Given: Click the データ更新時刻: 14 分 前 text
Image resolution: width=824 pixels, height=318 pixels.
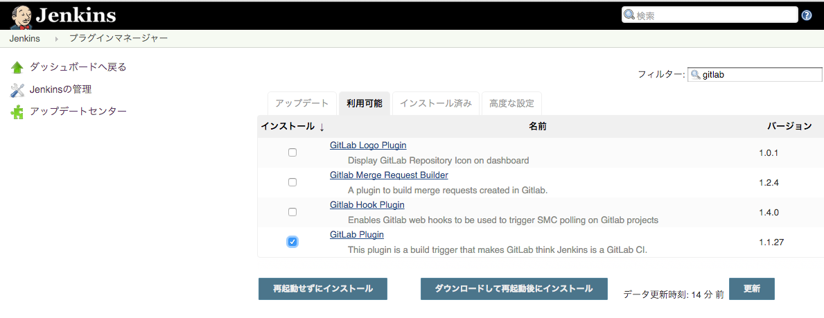Looking at the screenshot, I should pos(674,294).
